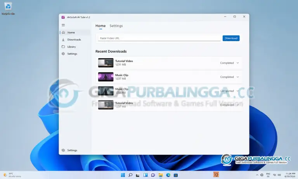Select the "Tutorial Video" title above 1231 MB

pos(124,61)
